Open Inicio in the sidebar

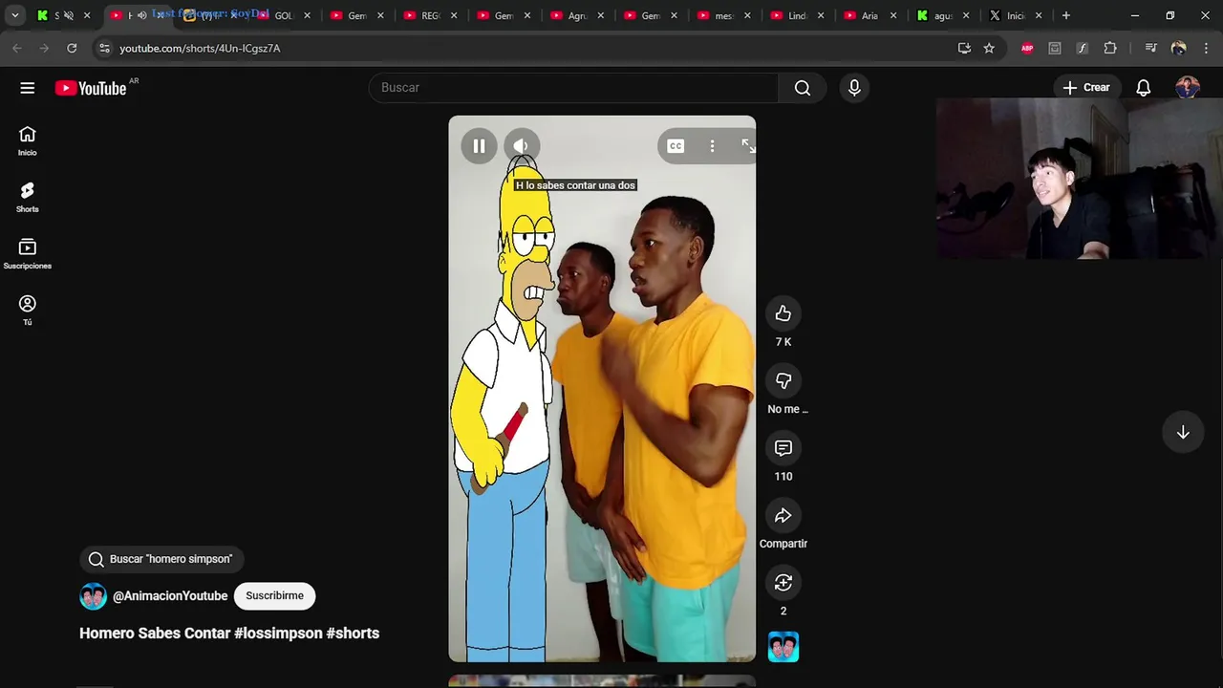click(27, 140)
